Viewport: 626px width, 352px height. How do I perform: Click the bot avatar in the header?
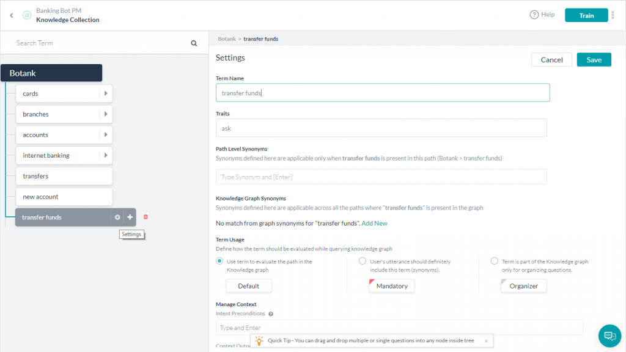point(26,14)
